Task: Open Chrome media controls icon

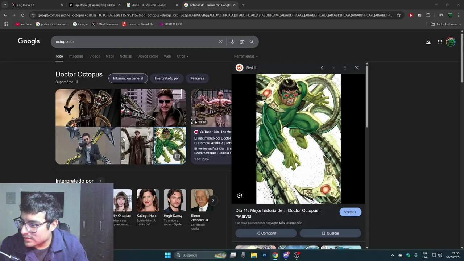Action: (x=441, y=15)
